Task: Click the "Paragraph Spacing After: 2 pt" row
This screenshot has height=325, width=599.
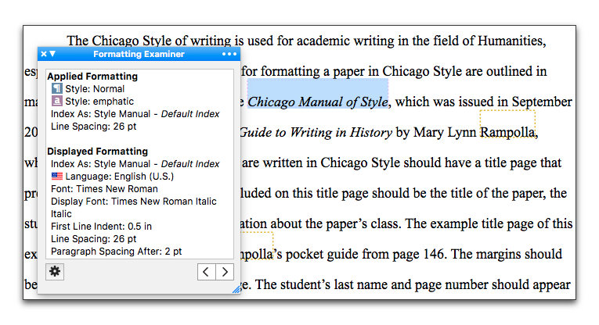Action: (116, 252)
